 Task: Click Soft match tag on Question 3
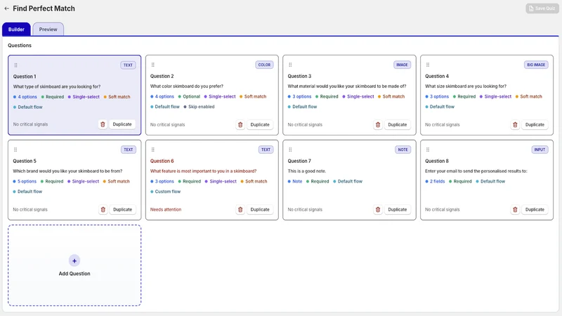391,97
